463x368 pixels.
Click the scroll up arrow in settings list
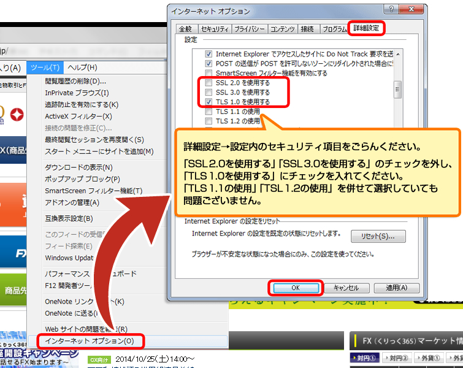click(398, 55)
